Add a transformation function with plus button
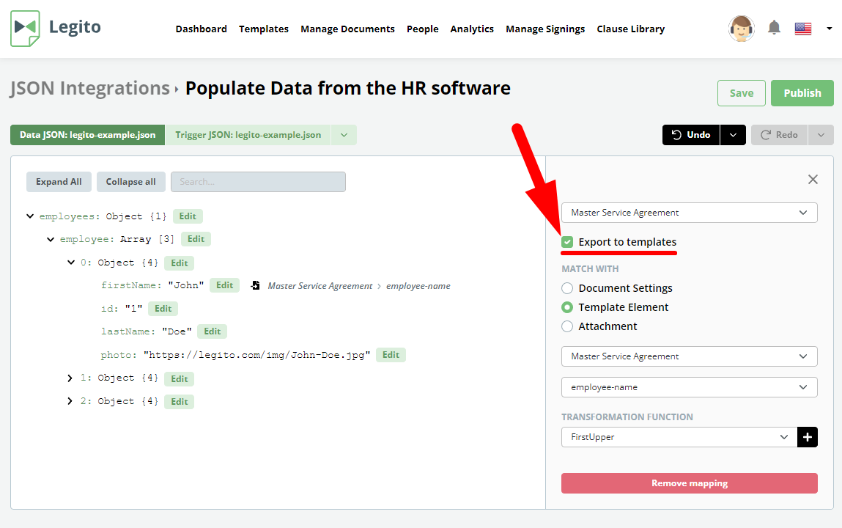Screen dimensions: 842x528 pos(807,437)
